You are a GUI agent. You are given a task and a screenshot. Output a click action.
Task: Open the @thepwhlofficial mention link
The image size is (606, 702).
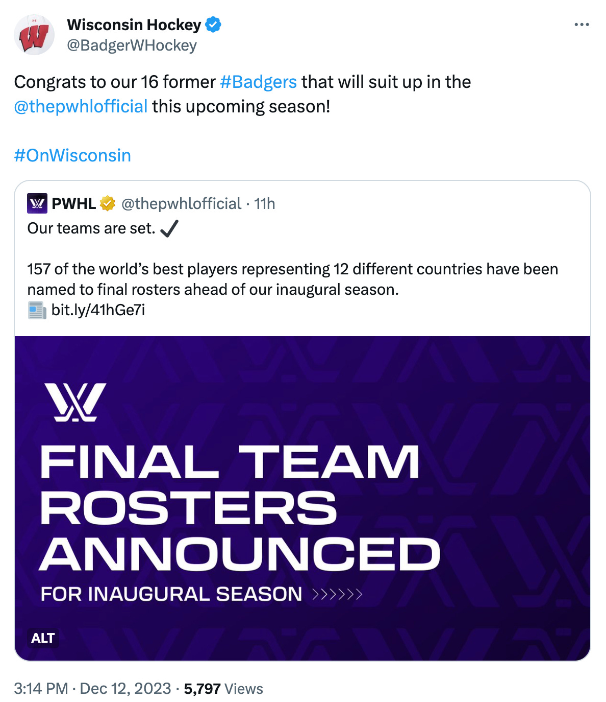click(81, 106)
